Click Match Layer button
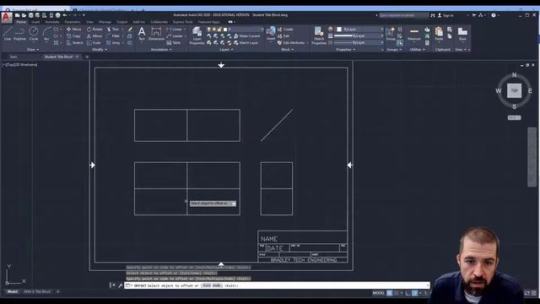Viewport: 540px width, 304px height. click(x=246, y=43)
